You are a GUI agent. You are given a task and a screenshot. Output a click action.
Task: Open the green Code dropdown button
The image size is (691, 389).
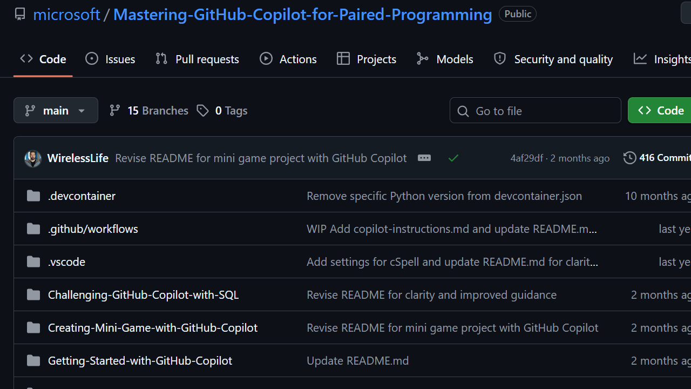(660, 110)
